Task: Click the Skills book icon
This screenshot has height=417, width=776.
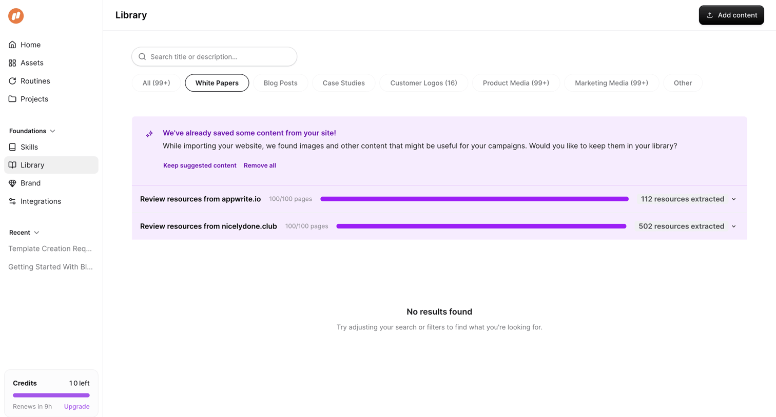Action: (12, 147)
